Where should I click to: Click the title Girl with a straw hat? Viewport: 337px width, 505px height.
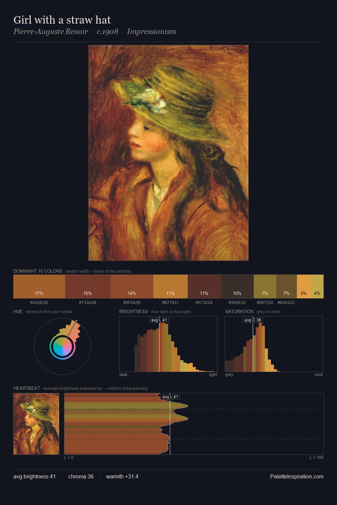click(62, 20)
